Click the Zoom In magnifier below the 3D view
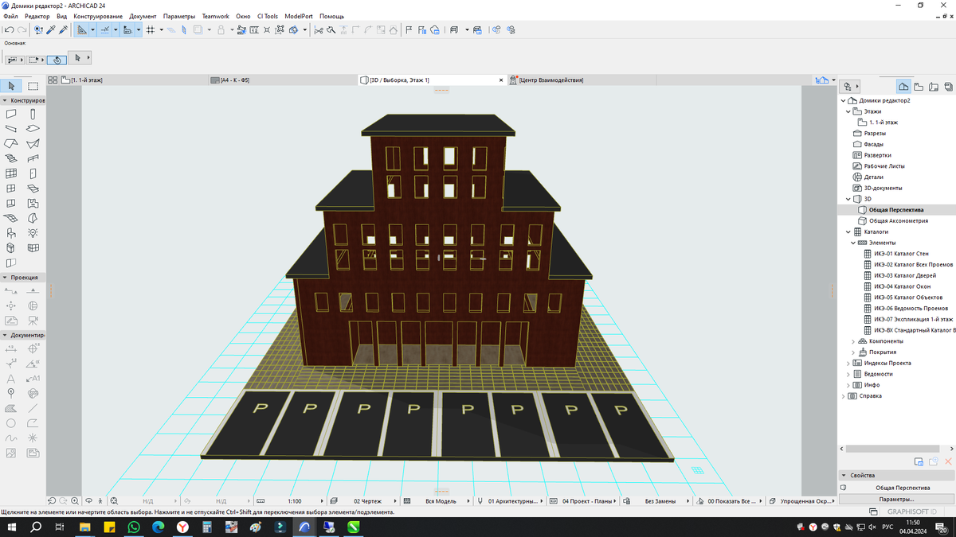 pyautogui.click(x=74, y=501)
